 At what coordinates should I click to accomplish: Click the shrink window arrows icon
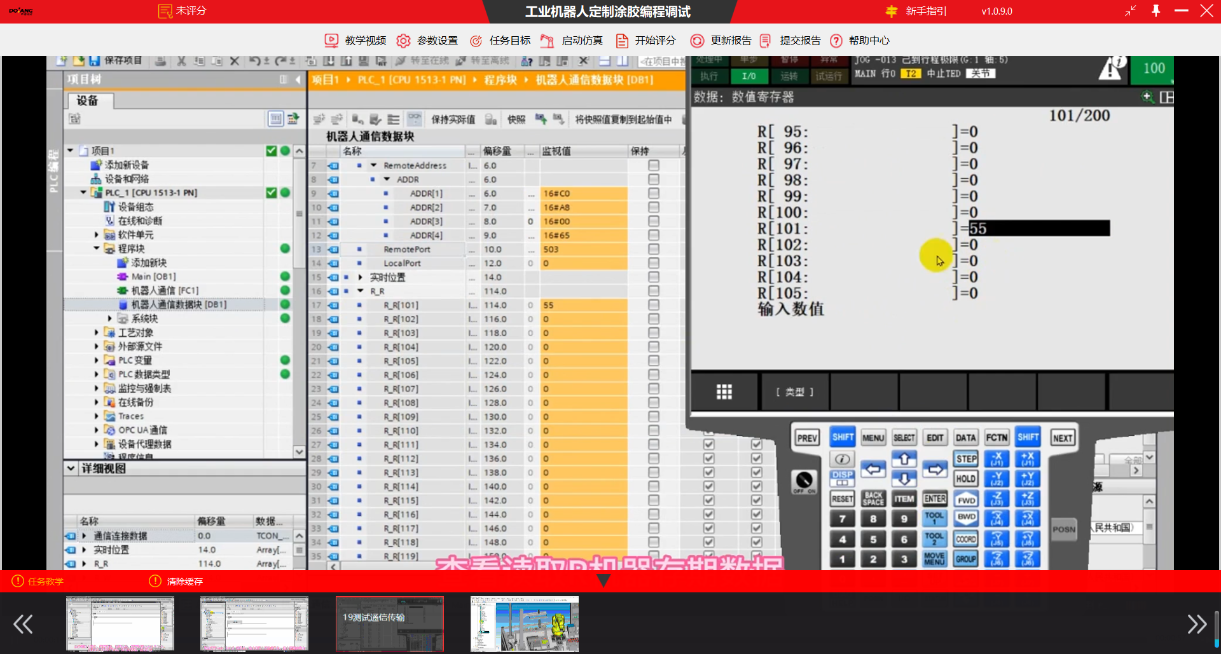click(1130, 11)
